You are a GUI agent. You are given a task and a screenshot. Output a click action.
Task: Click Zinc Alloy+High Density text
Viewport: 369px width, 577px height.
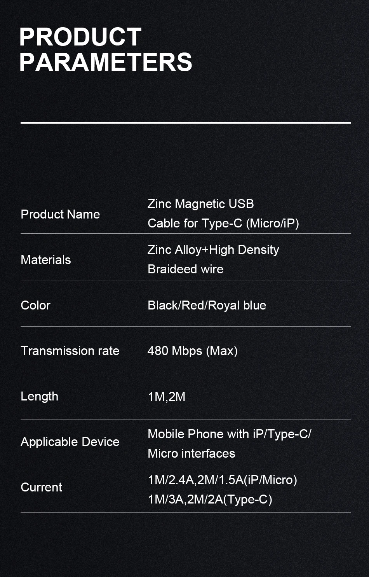213,250
